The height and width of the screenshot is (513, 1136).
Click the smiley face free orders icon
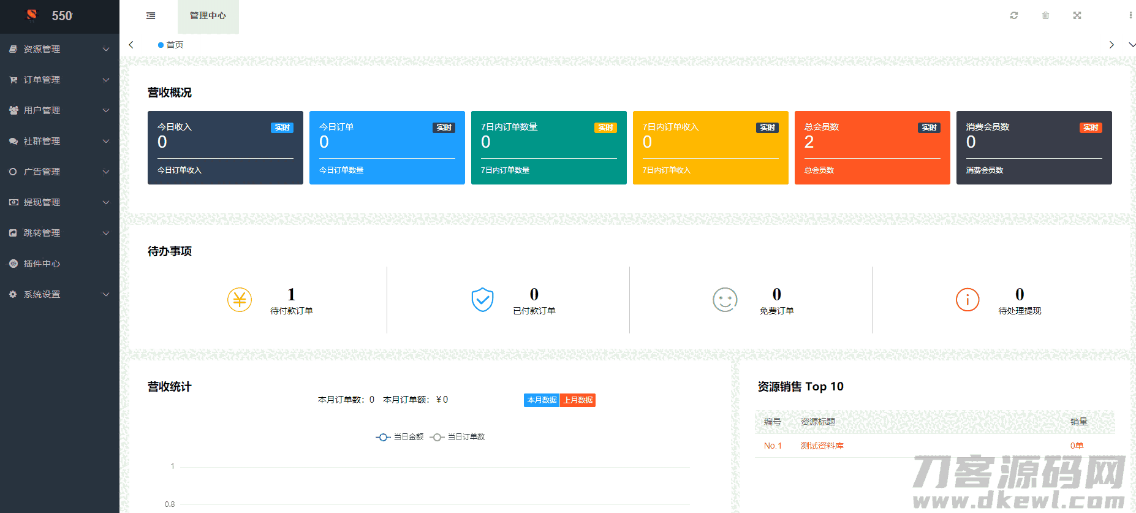tap(725, 300)
